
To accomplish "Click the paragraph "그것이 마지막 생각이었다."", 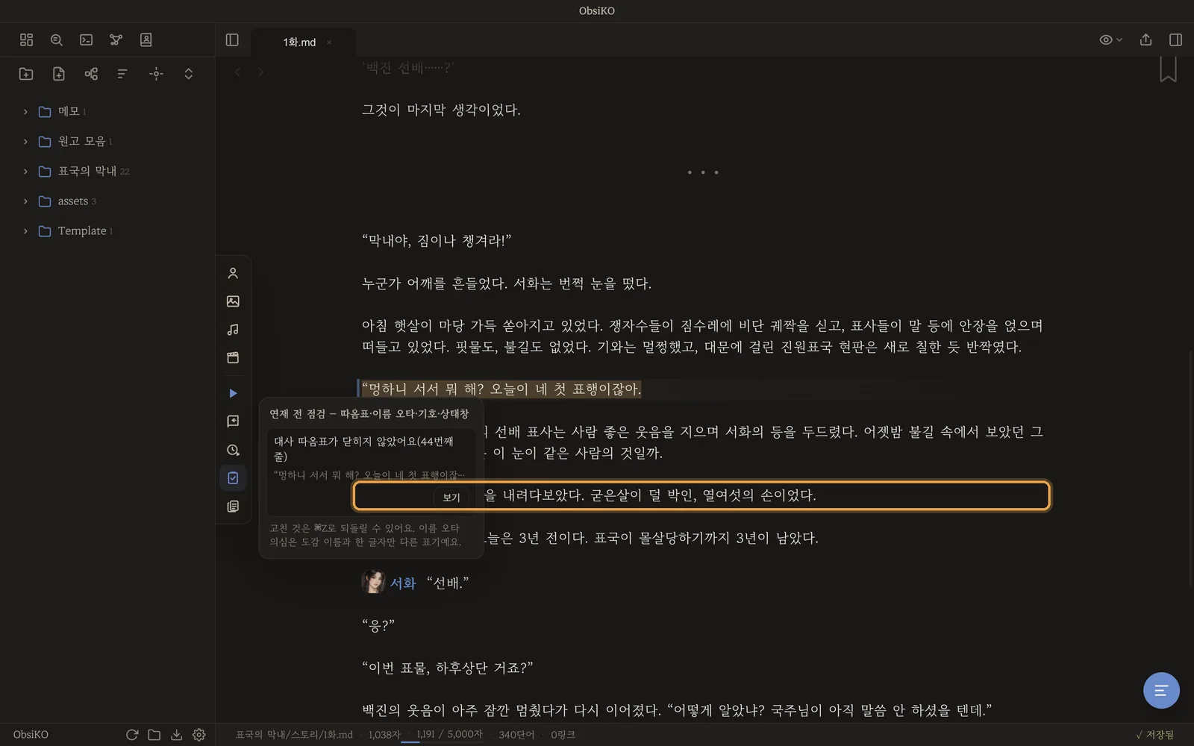I will [441, 110].
